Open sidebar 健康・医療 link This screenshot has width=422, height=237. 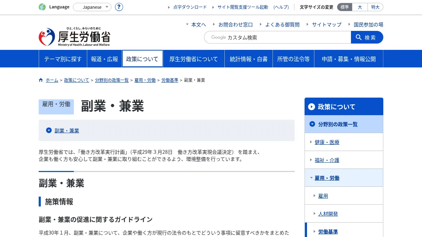tap(327, 142)
